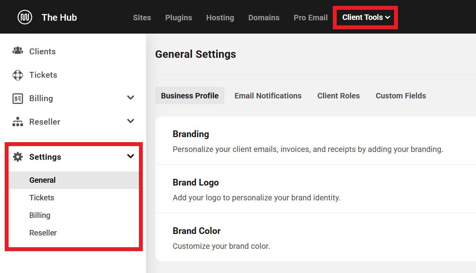Open the top-level Reseller sidebar label
This screenshot has width=476, height=273.
click(x=45, y=122)
